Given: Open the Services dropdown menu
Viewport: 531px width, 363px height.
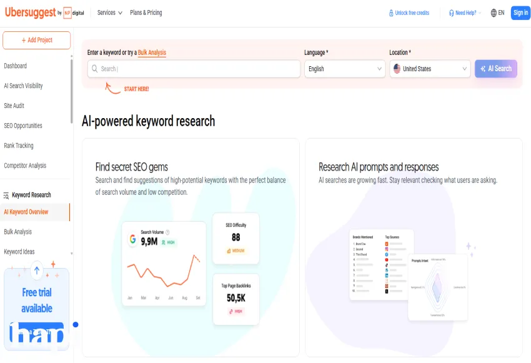Looking at the screenshot, I should (x=110, y=13).
